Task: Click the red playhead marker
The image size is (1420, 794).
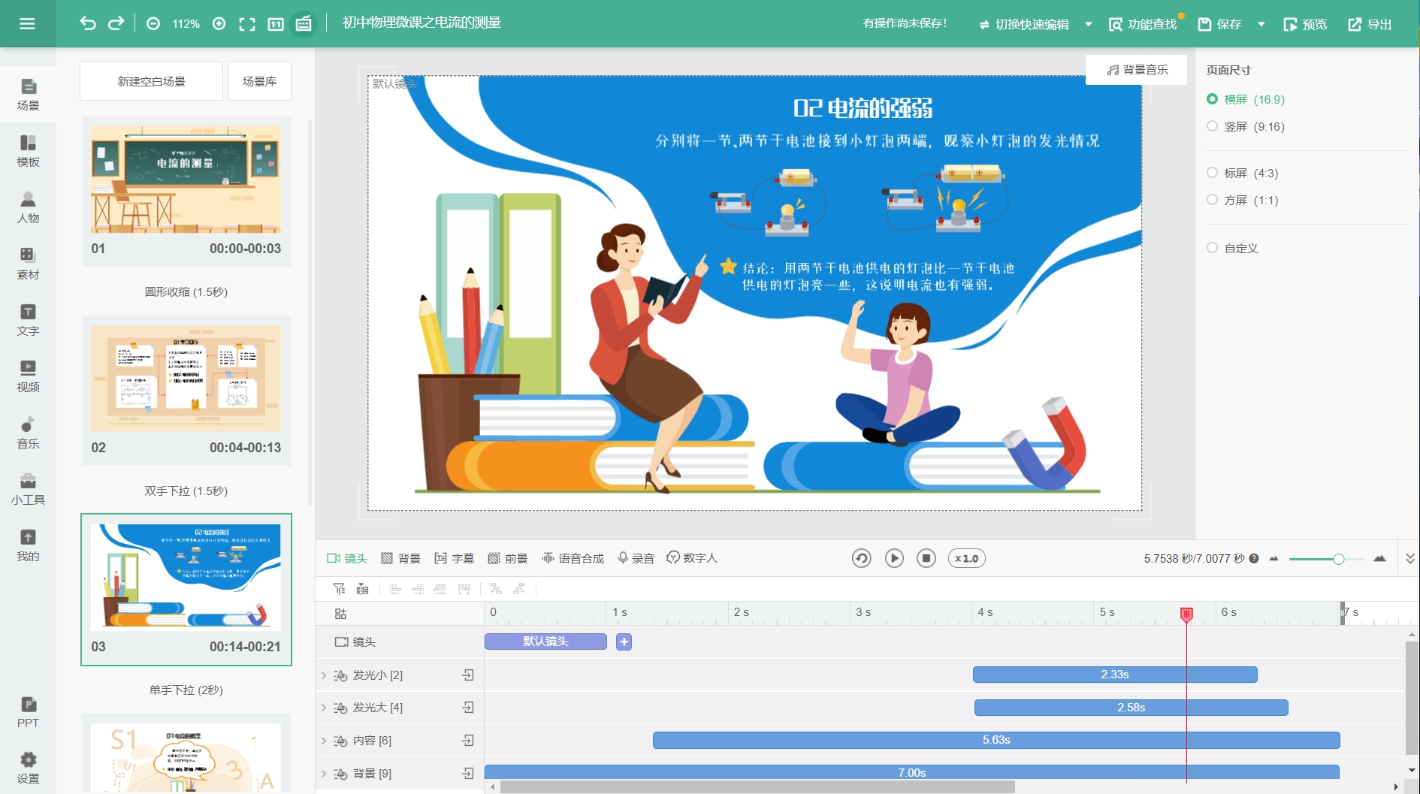Action: [x=1186, y=614]
